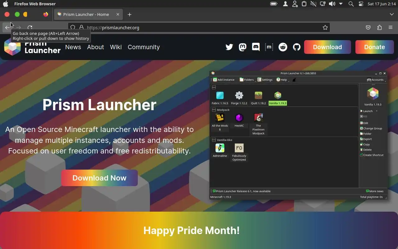Open the Apple system menu
The image size is (398, 249).
pos(6,4)
